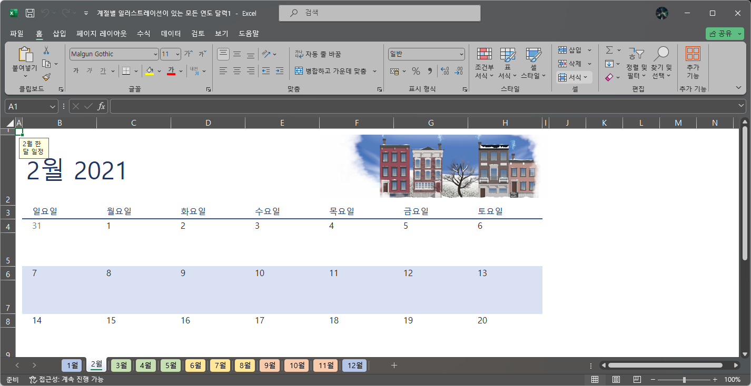Expand the Name Box A1 dropdown
The width and height of the screenshot is (751, 386).
coord(52,106)
